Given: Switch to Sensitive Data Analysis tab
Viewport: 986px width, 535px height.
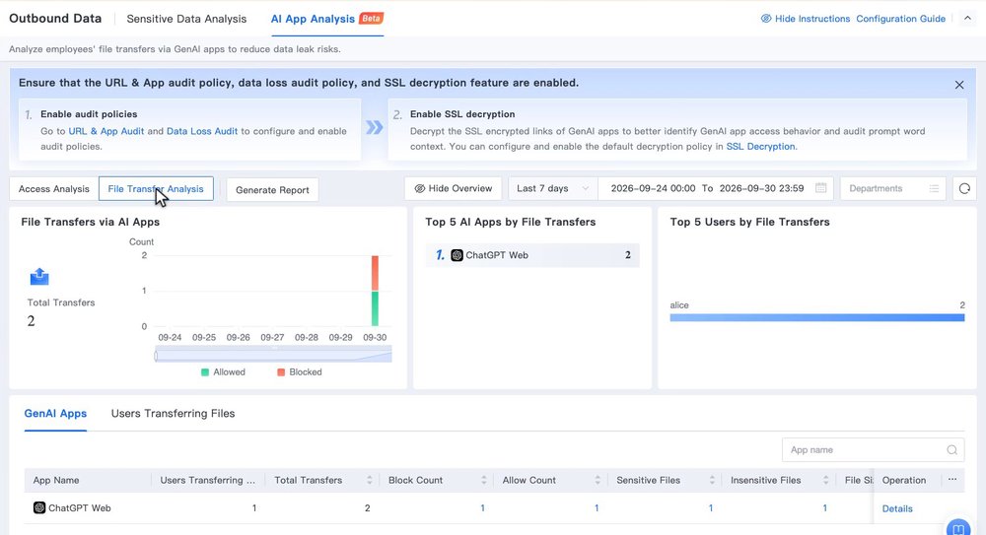Looking at the screenshot, I should pyautogui.click(x=186, y=19).
